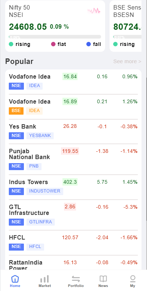147x291 pixels.
Task: Tap the Nifty 50 sparkline chart
Action: pos(94,11)
